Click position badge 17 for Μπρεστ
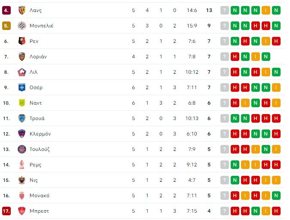Viewport: 290px width, 220px height. click(6, 211)
